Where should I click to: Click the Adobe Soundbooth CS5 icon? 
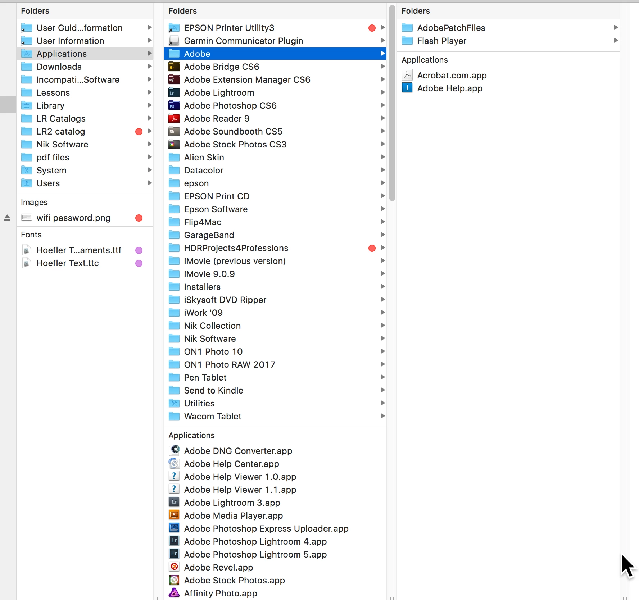coord(174,131)
